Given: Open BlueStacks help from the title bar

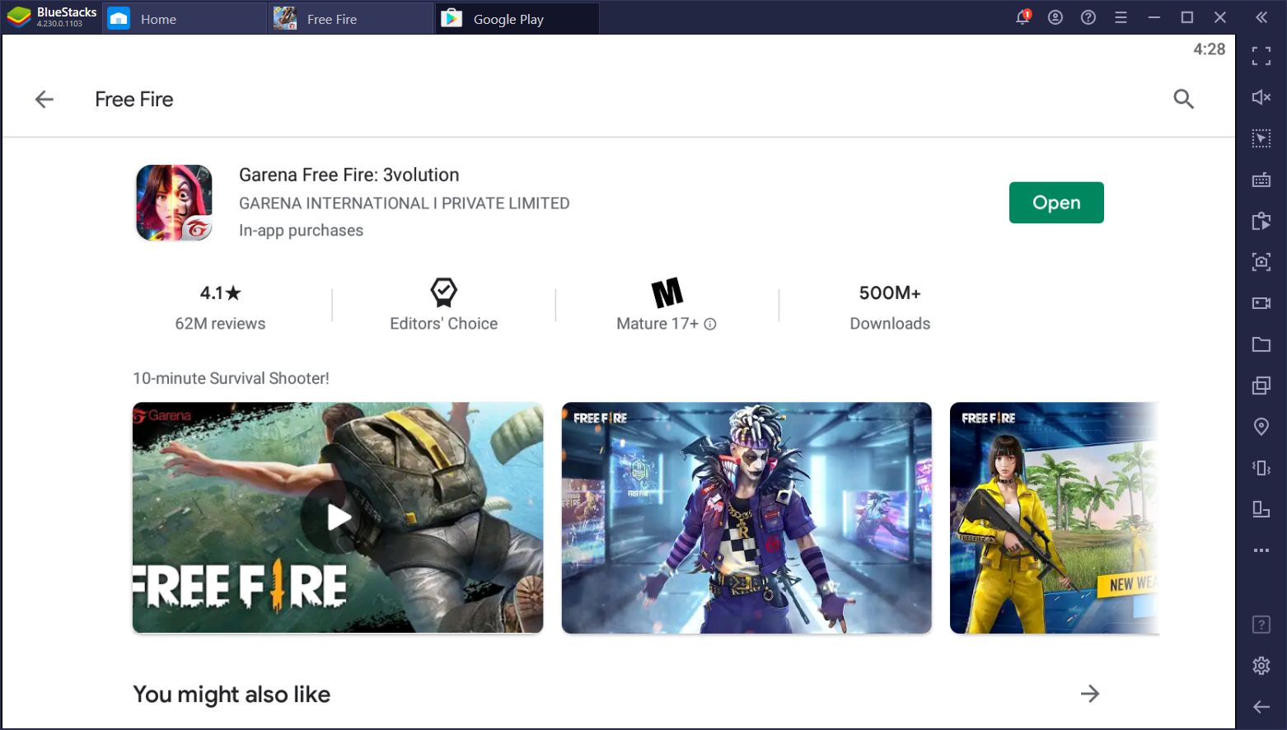Looking at the screenshot, I should click(1088, 17).
